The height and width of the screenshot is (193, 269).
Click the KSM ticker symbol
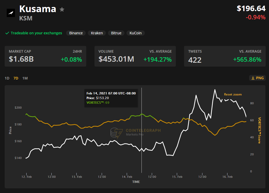click(26, 18)
